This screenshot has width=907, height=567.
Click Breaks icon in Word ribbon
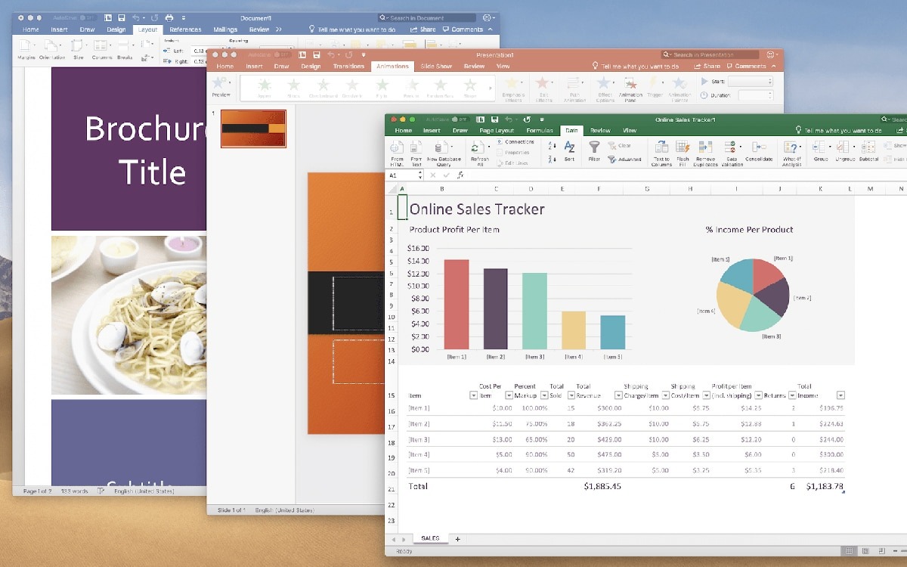click(124, 47)
